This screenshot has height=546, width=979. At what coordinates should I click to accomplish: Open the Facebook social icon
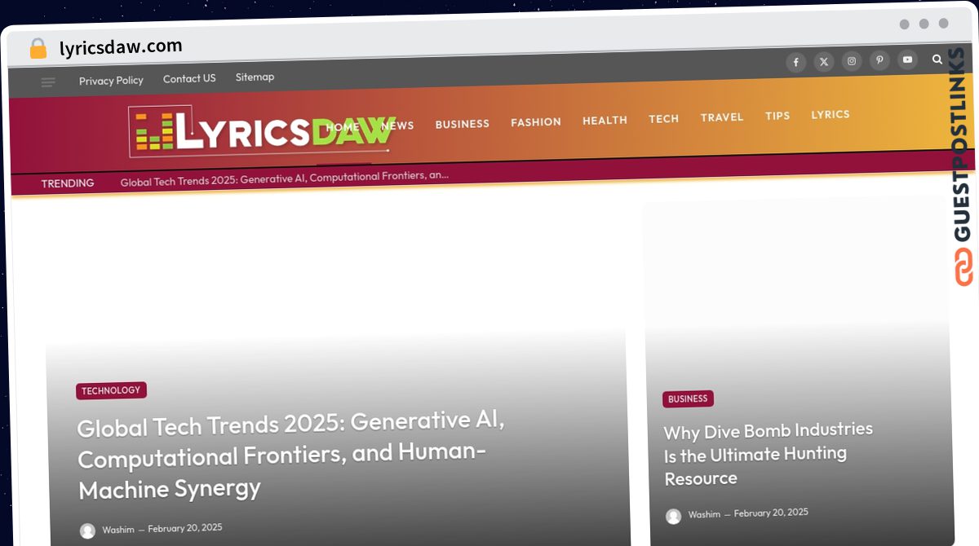(795, 63)
